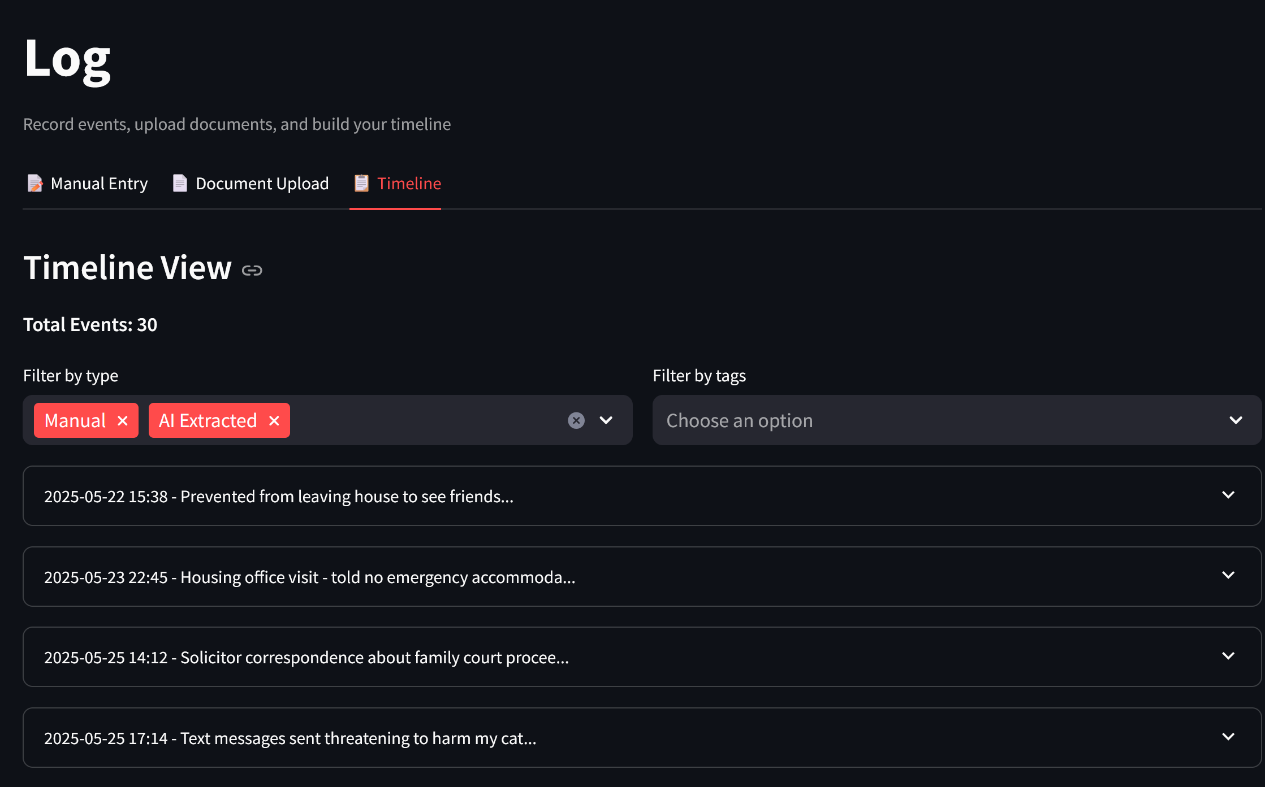Click the chevron inside the type filter box
1265x787 pixels.
[x=606, y=420]
